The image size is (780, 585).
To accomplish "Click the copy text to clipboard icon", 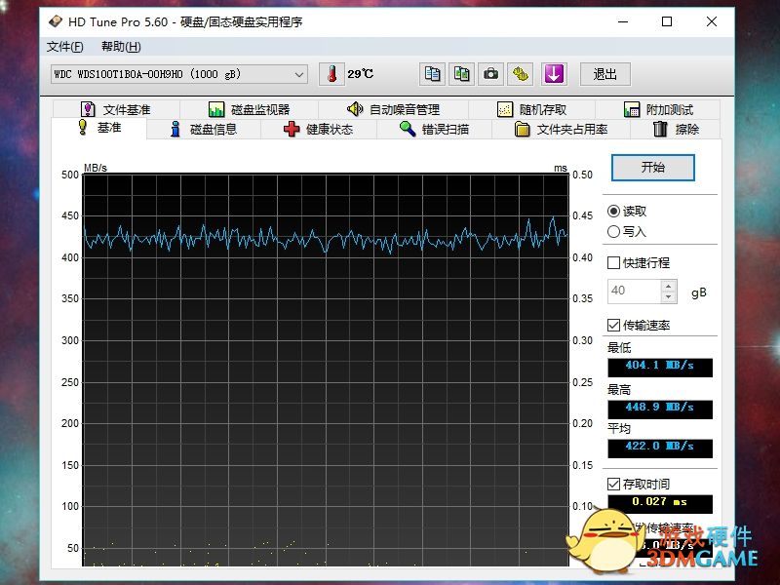I will (x=432, y=74).
